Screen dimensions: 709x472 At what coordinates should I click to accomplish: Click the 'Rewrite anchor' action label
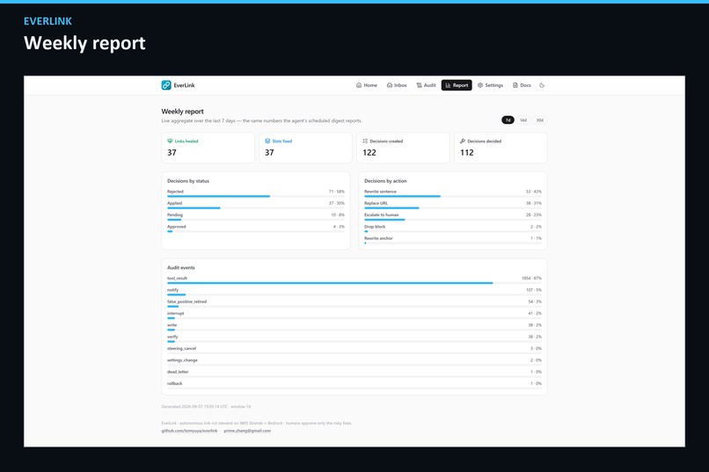click(x=378, y=238)
